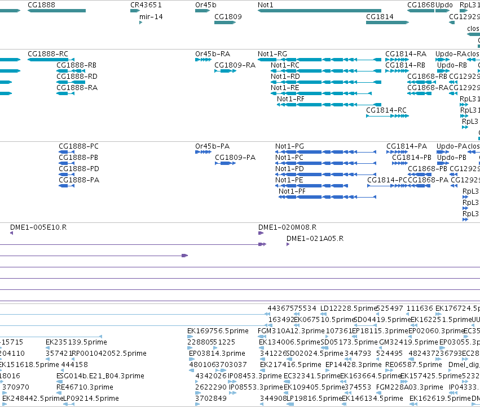Screen dimensions: 480x407
Task: Click EST LP09214.5prime
Action: (69, 404)
